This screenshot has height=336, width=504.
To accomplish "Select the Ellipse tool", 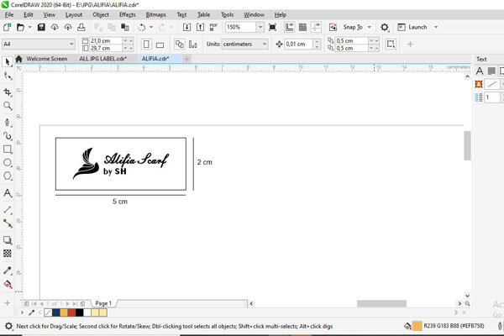I will point(8,162).
